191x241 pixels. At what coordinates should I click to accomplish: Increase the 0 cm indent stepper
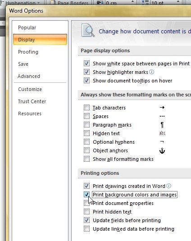(x=132, y=1)
